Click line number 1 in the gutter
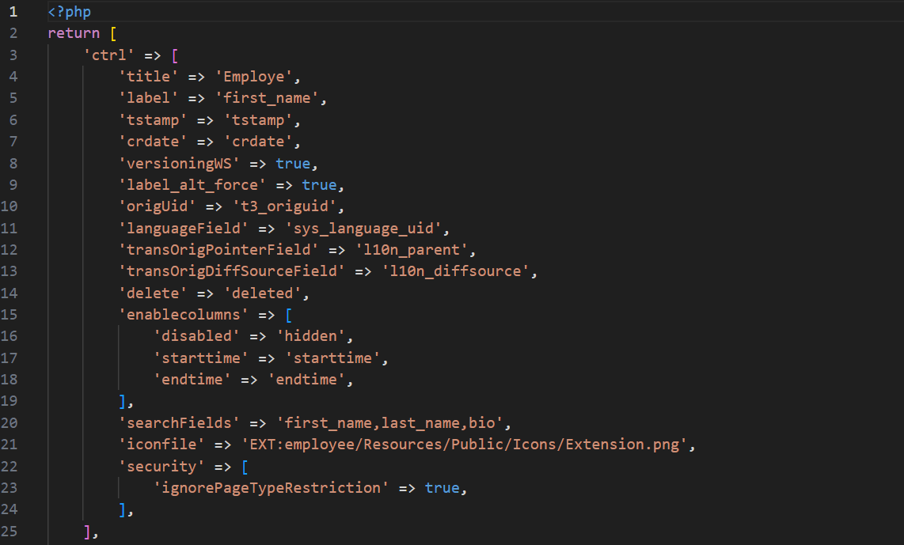Screen dimensions: 904x545 coord(13,12)
